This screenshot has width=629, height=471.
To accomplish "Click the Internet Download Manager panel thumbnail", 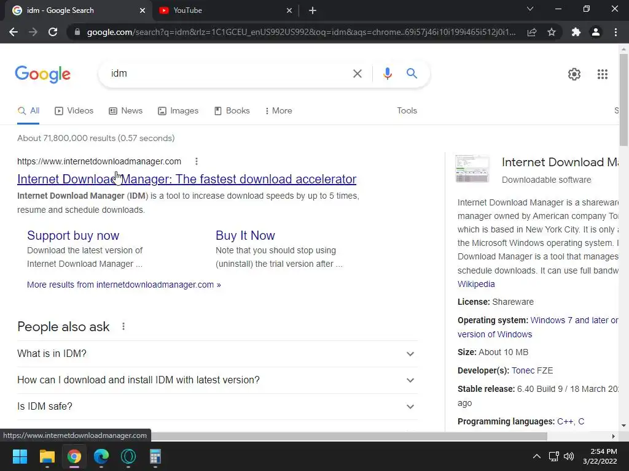I will [x=472, y=169].
